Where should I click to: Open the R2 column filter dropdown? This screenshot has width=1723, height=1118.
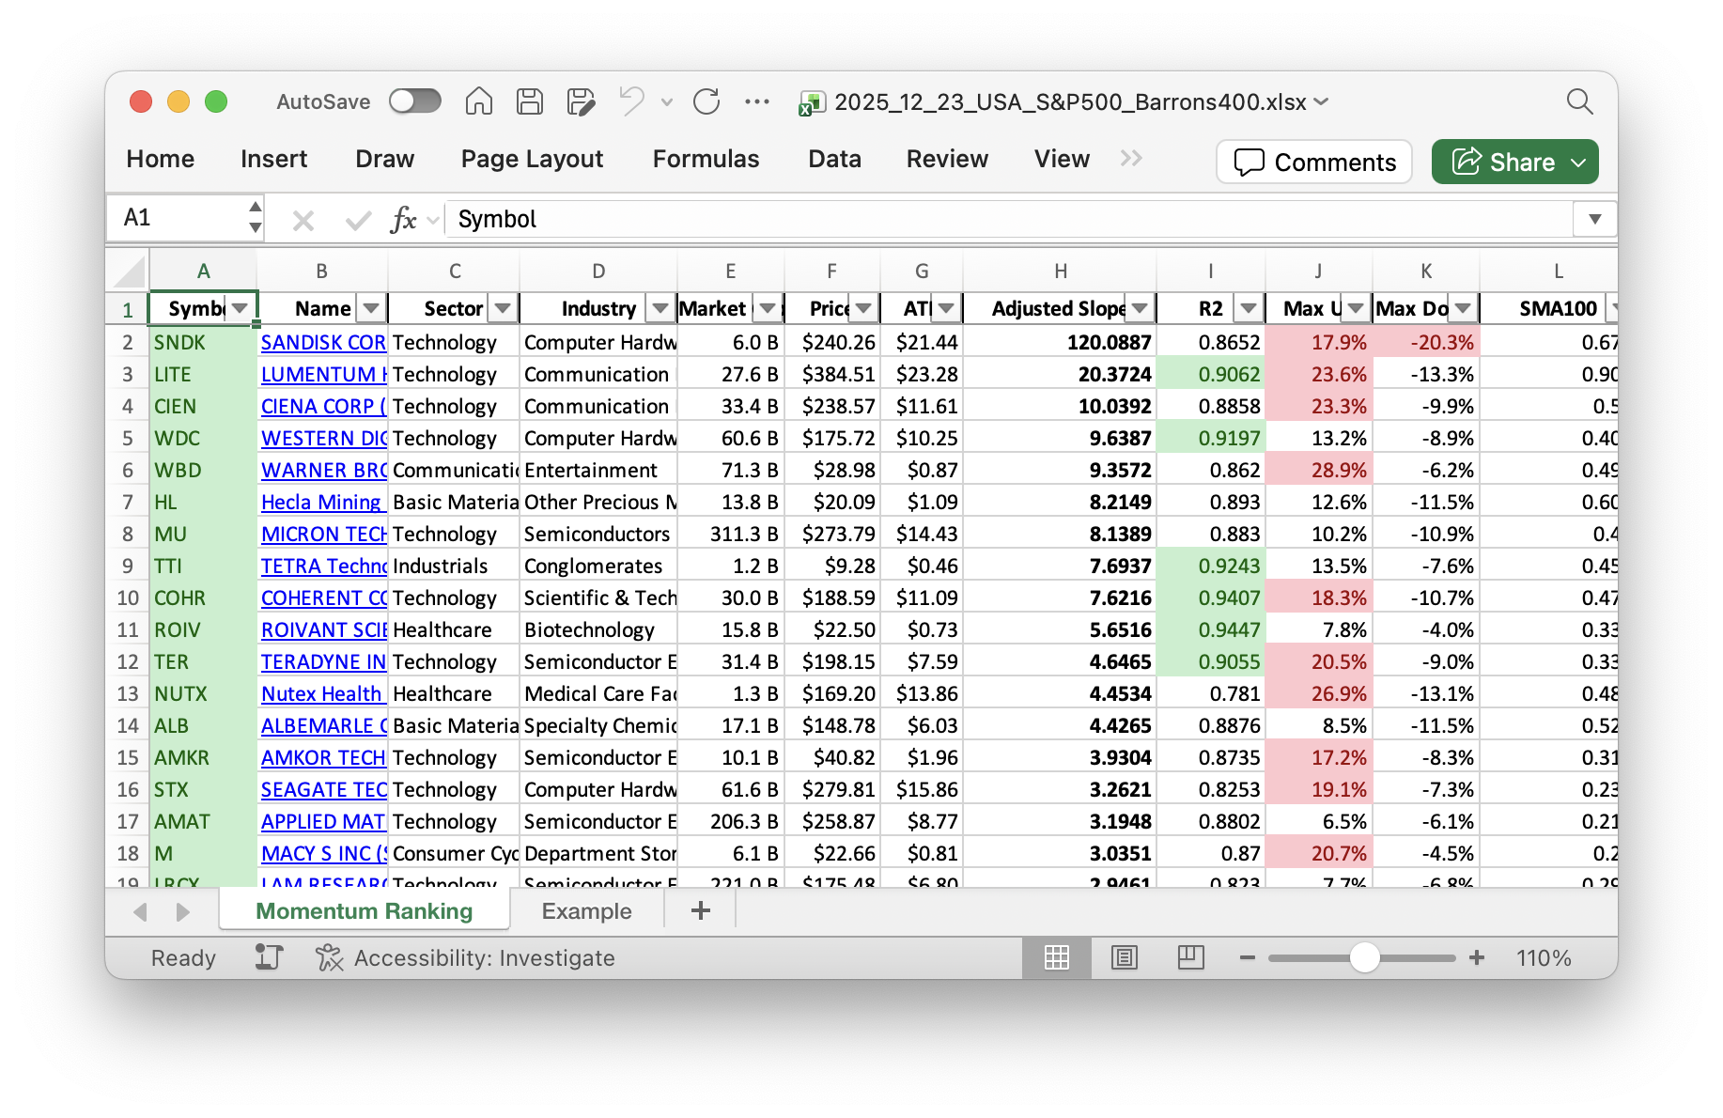click(1248, 308)
